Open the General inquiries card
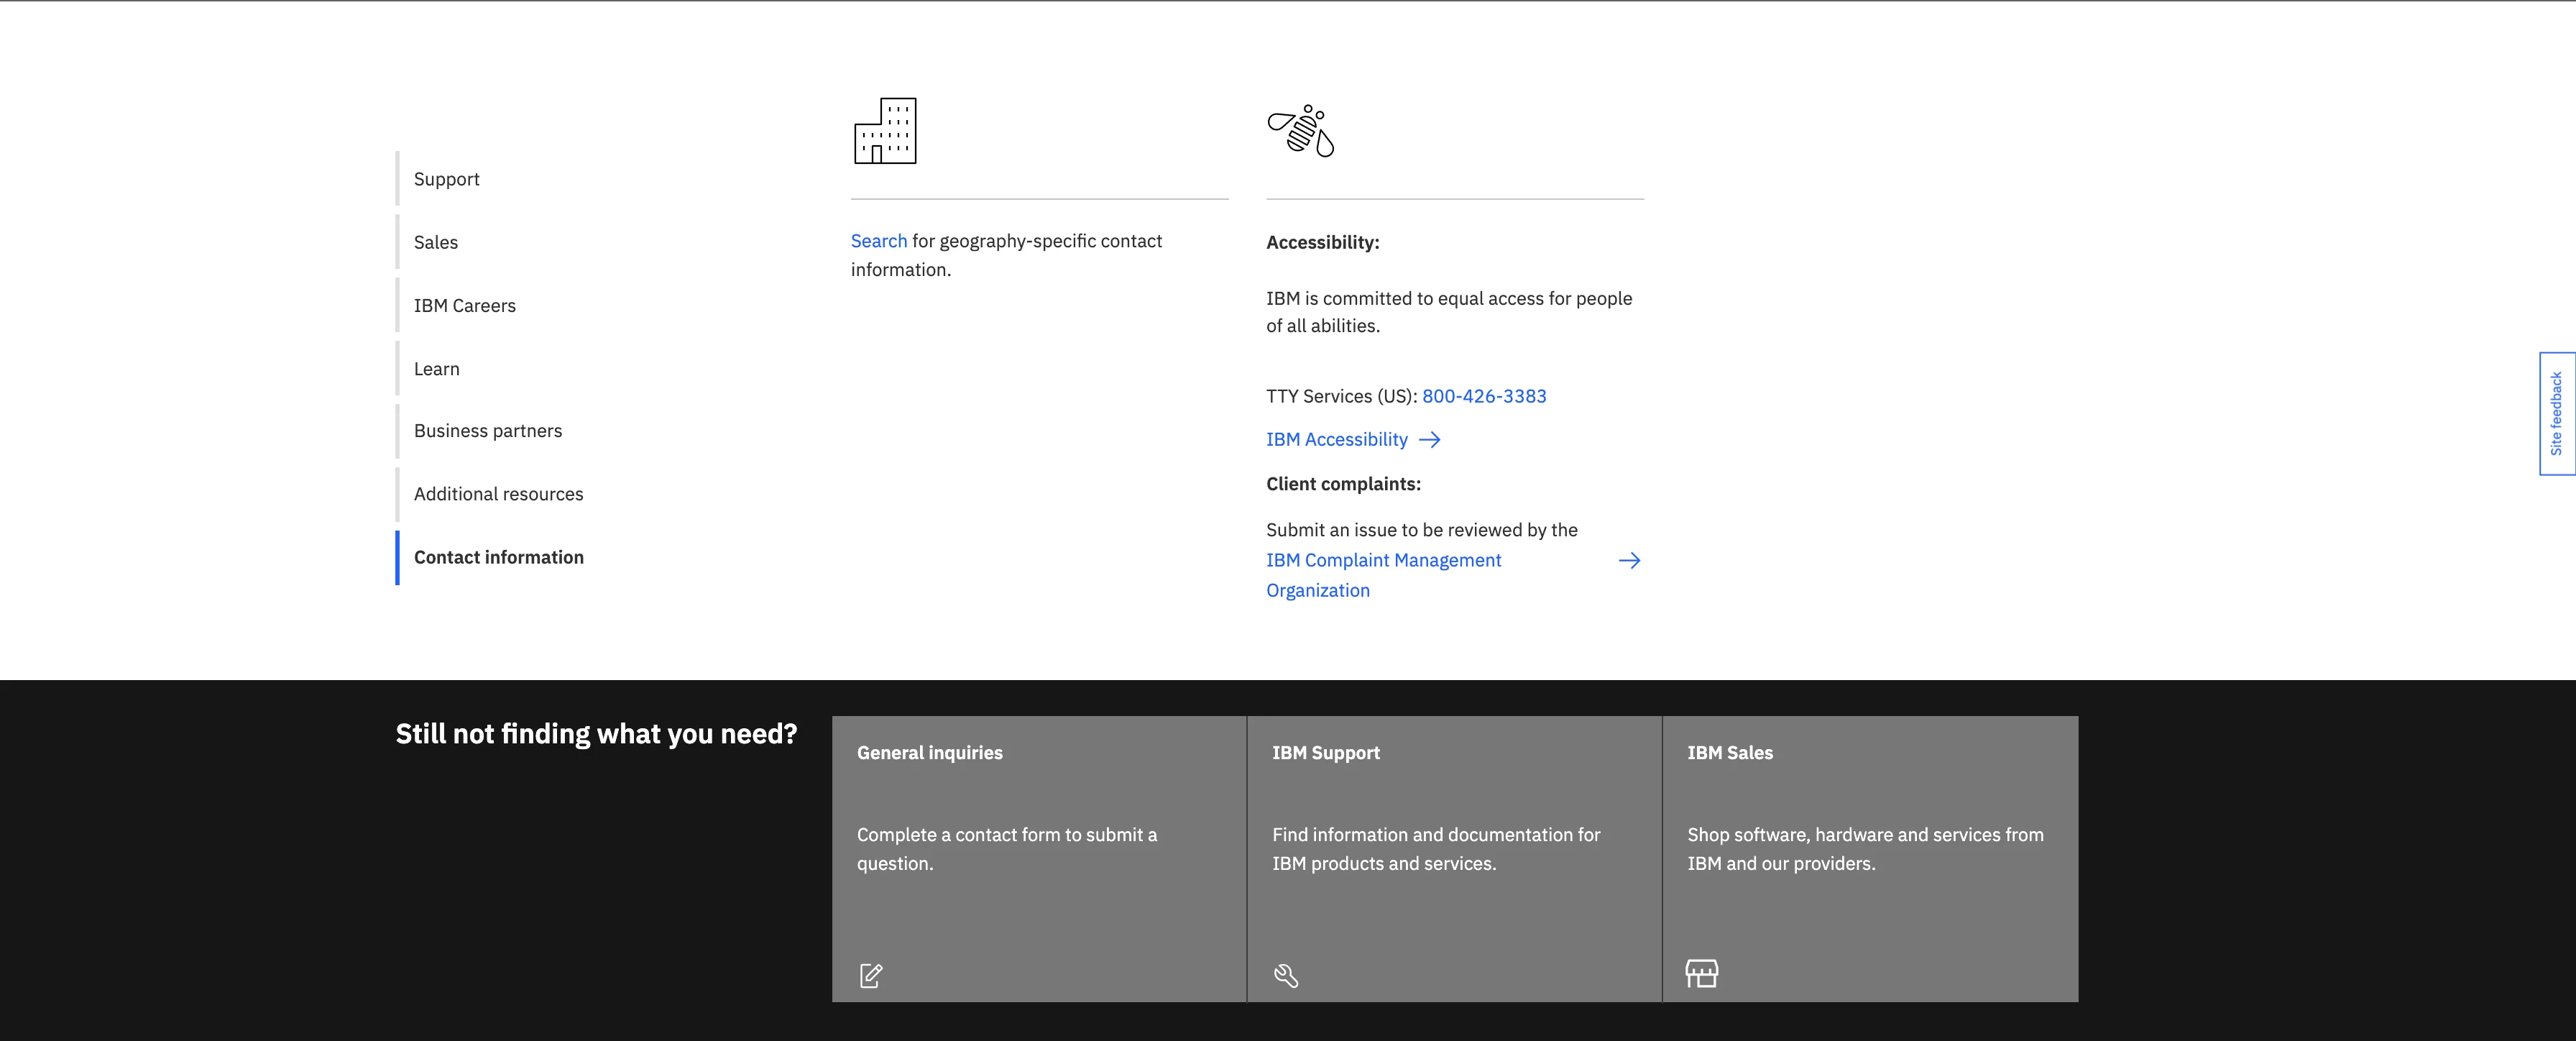Screen dimensions: 2576x1041 [1039, 859]
